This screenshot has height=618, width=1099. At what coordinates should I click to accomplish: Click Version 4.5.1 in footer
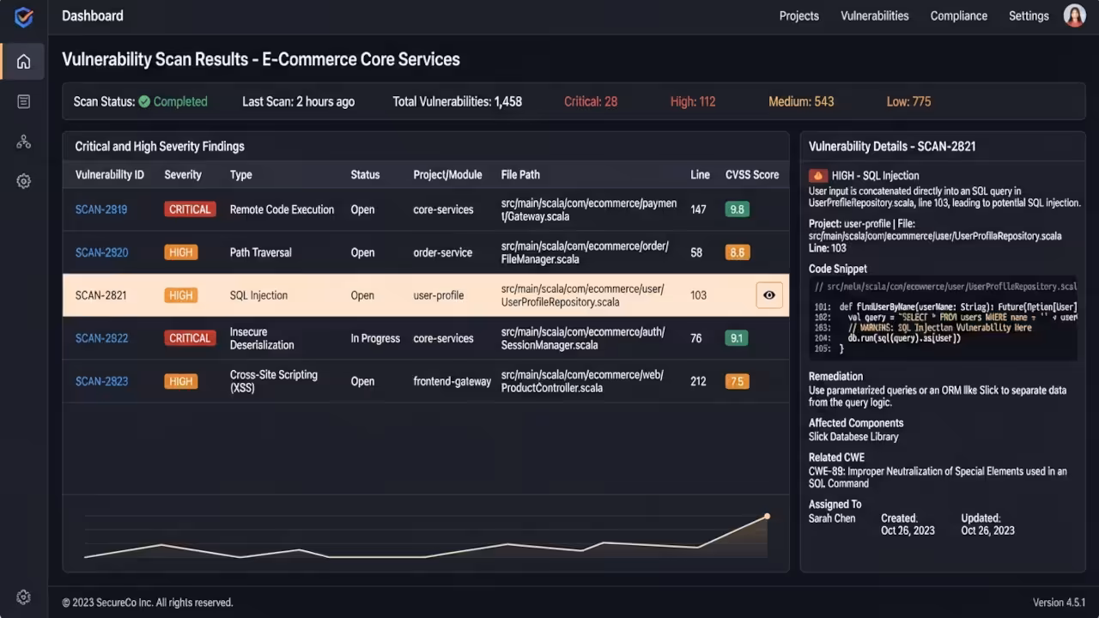1060,603
